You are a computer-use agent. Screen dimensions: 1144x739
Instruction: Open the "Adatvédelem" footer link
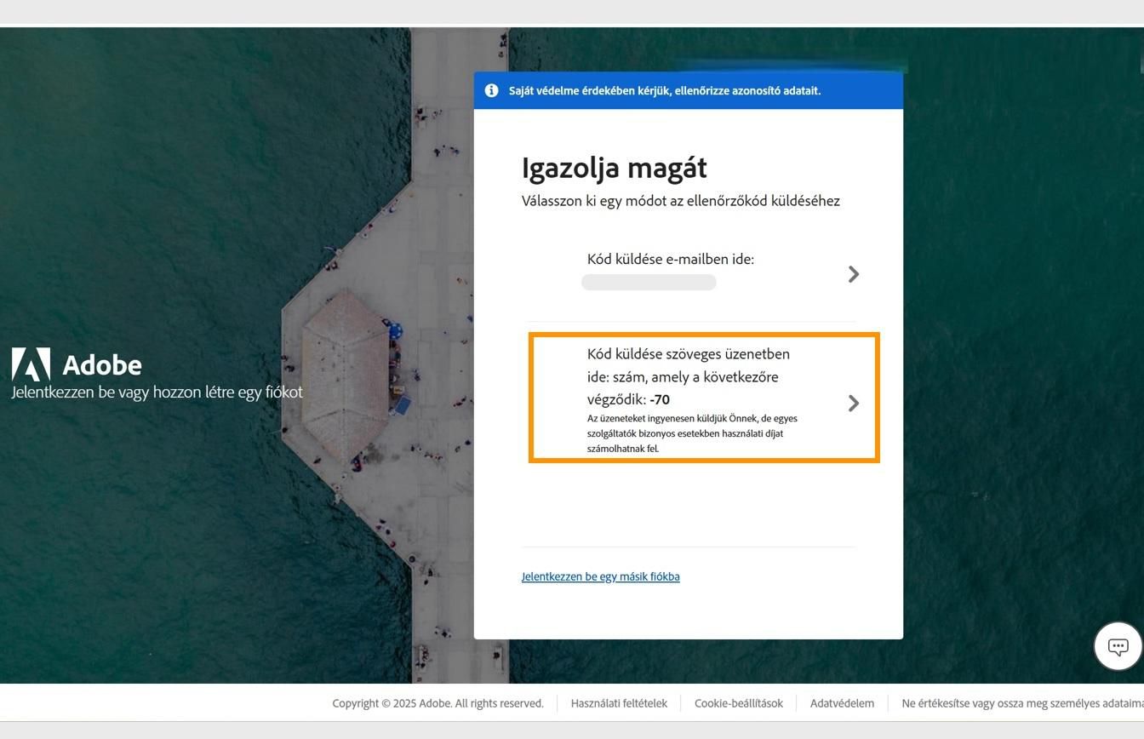(x=842, y=703)
